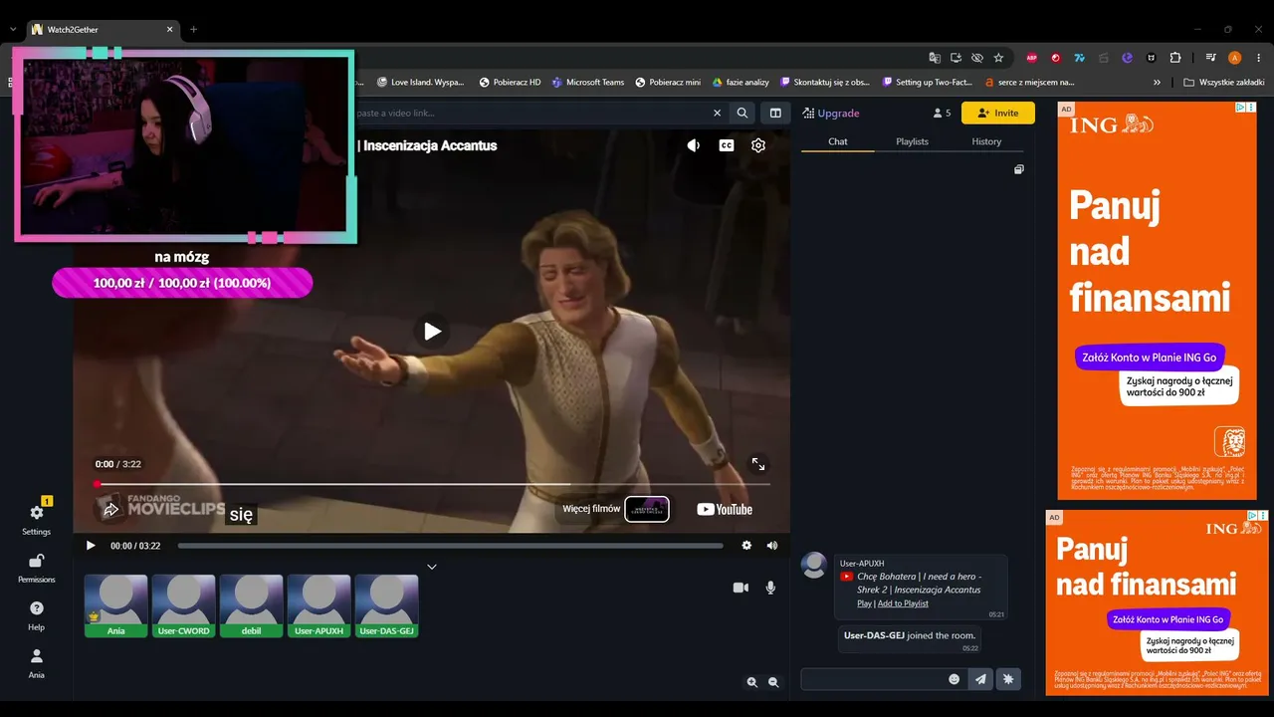1274x717 pixels.
Task: Click the YouTube logo on the player
Action: 725,509
